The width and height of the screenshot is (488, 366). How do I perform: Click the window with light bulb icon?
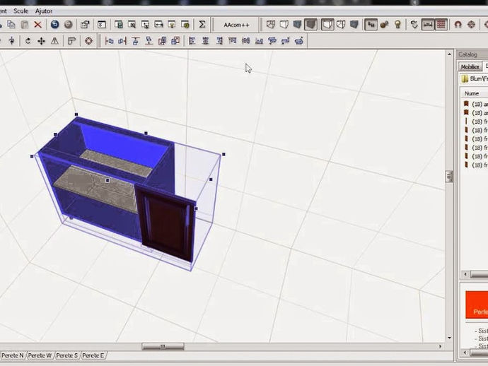click(172, 24)
